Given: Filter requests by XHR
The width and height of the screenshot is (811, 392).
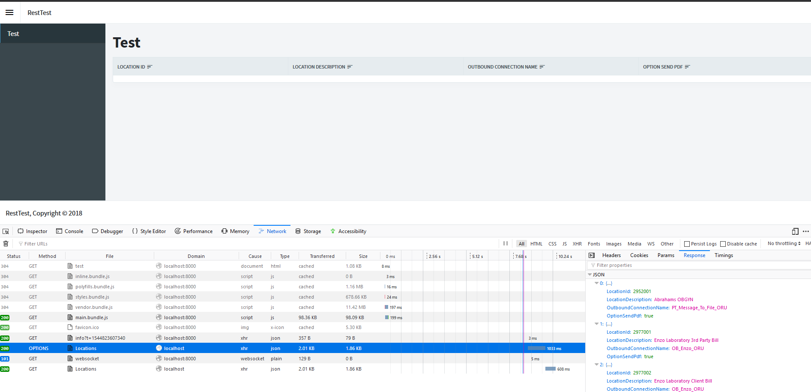Looking at the screenshot, I should click(577, 244).
